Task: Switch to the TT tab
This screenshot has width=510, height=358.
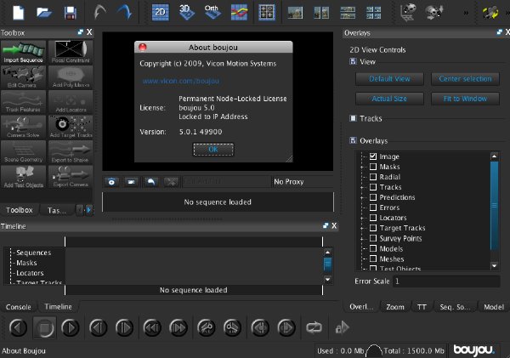Action: click(x=422, y=307)
